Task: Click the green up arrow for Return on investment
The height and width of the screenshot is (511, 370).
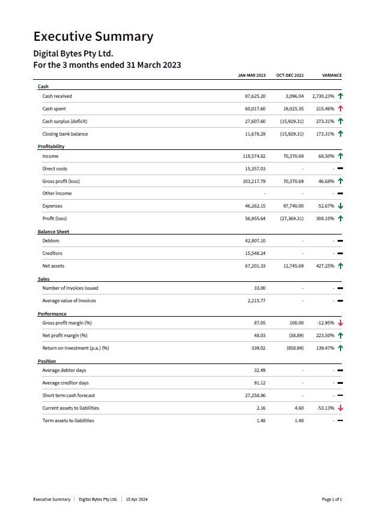Action: (341, 348)
